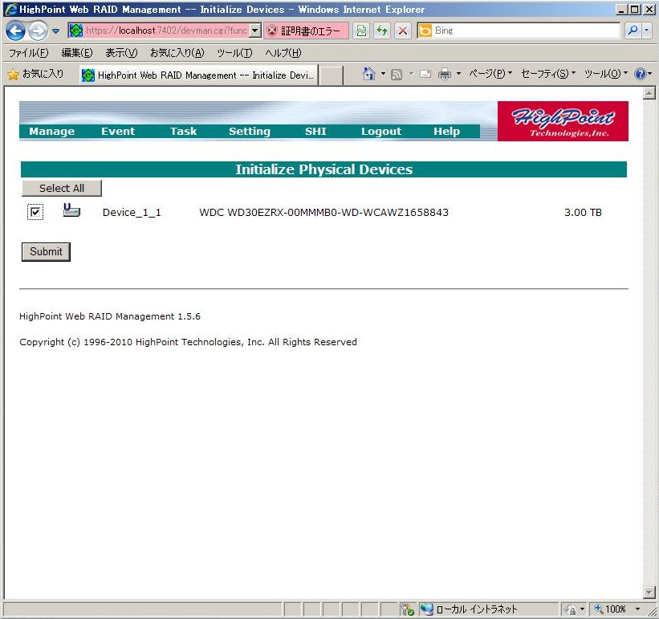This screenshot has height=619, width=659.
Task: Click the home icon in command bar
Action: 368,74
